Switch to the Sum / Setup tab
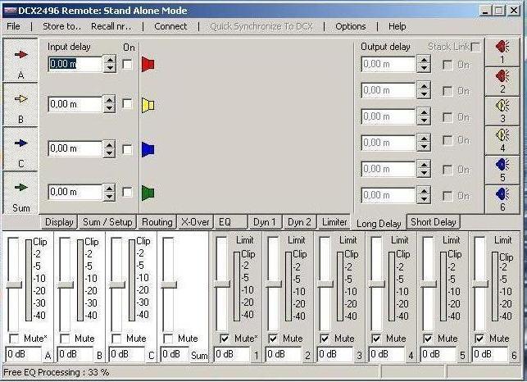This screenshot has height=382, width=527. click(x=107, y=222)
